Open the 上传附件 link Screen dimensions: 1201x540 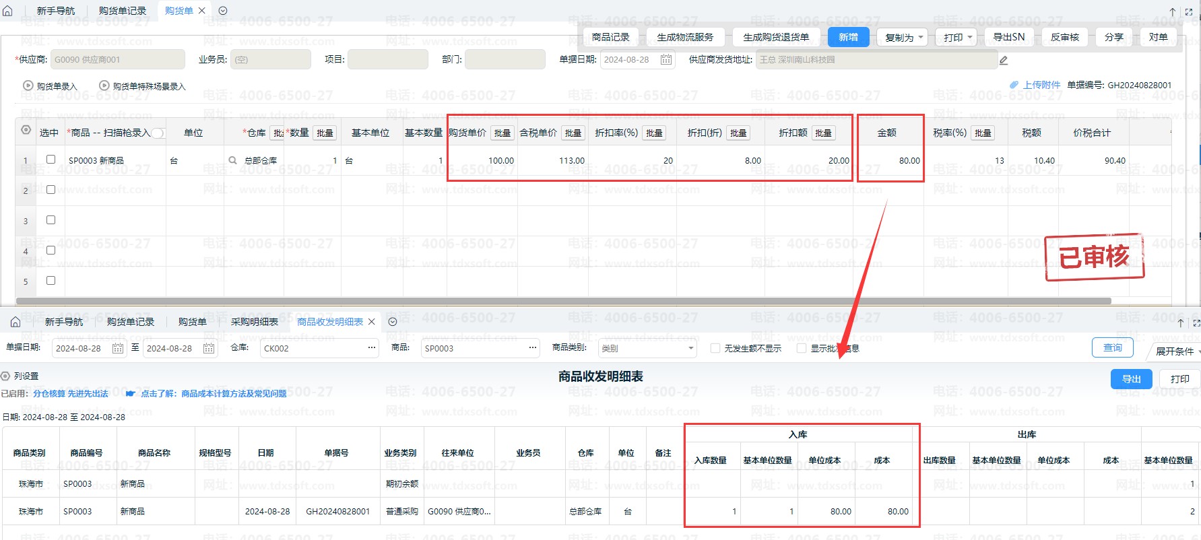pos(1041,85)
